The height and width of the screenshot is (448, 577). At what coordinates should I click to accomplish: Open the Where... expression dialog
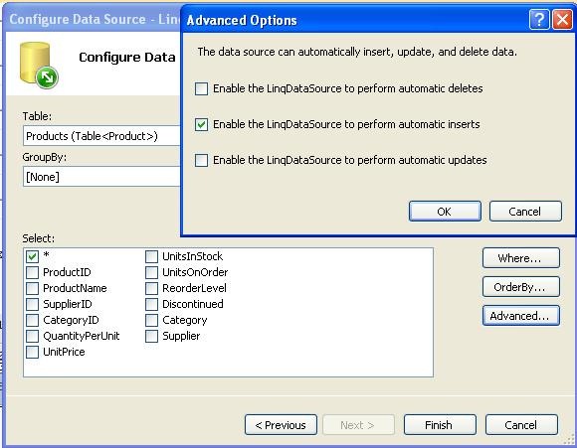pos(521,258)
